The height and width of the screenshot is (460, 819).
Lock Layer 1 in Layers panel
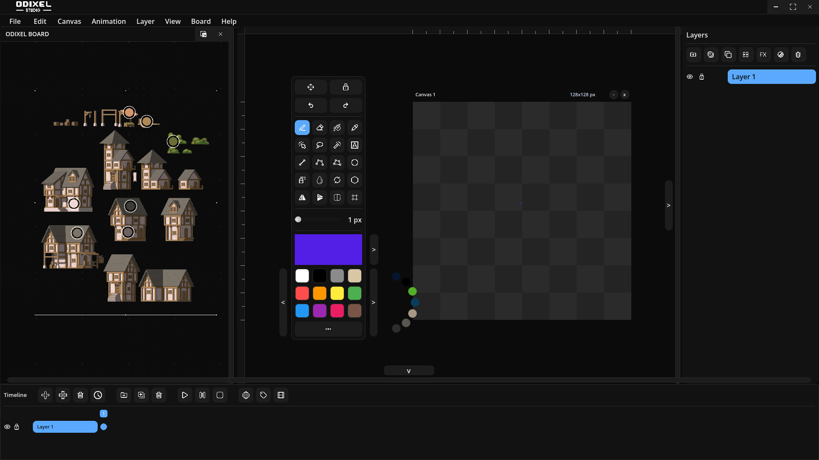702,77
